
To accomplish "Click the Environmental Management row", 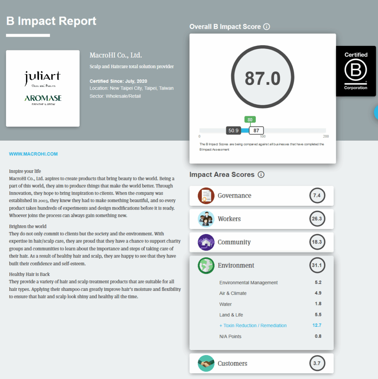I will tap(270, 282).
